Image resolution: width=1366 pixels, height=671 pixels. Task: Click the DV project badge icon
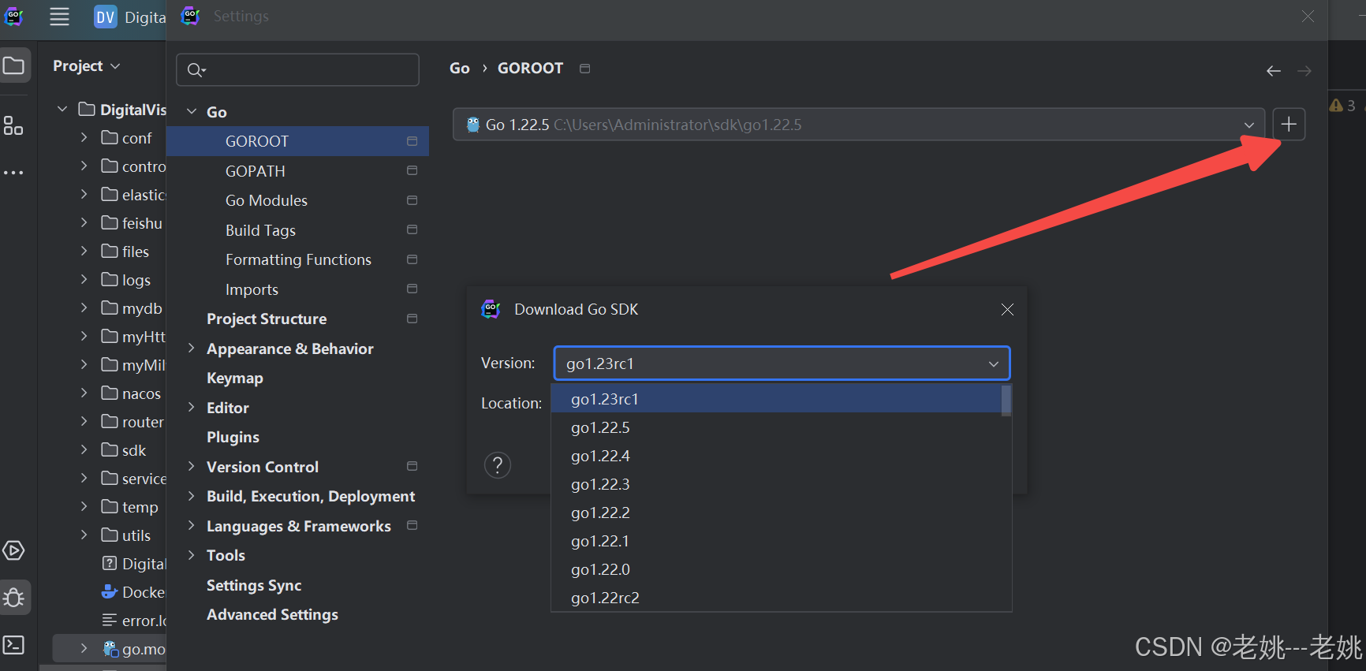coord(106,17)
